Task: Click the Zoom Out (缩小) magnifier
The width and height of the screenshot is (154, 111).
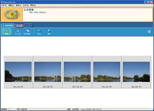Action: [x=49, y=32]
